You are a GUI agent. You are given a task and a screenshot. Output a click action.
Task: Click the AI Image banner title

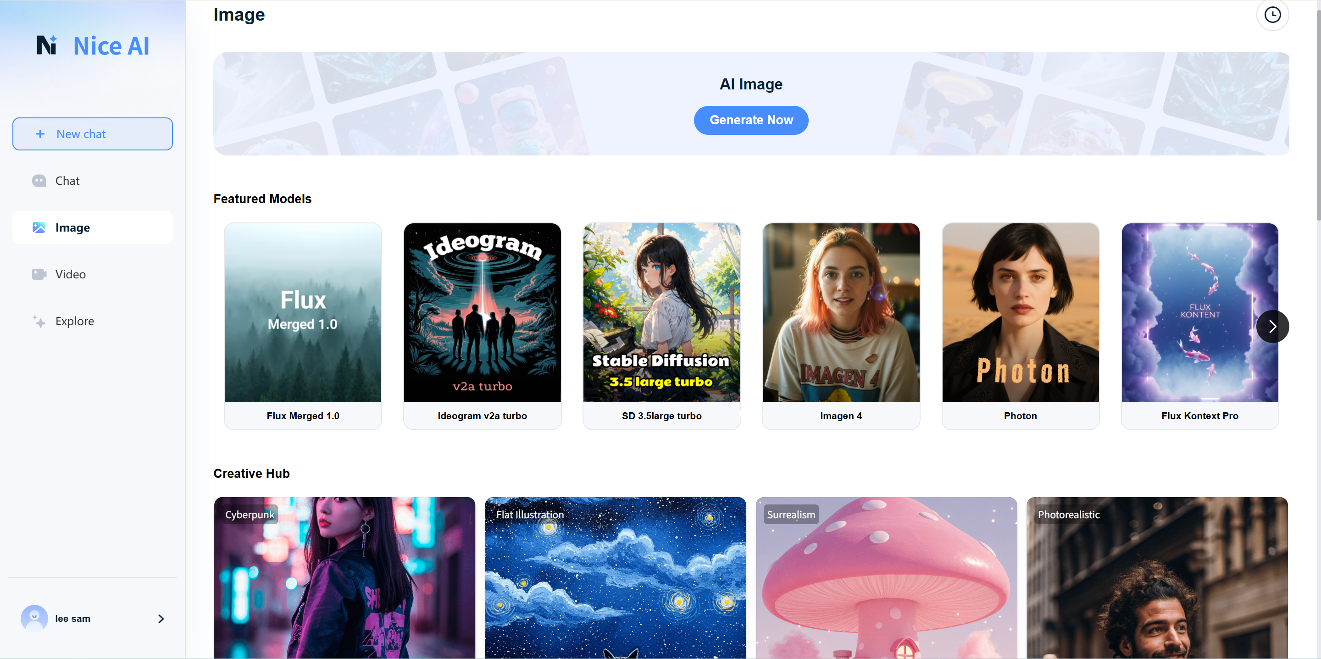(x=751, y=84)
